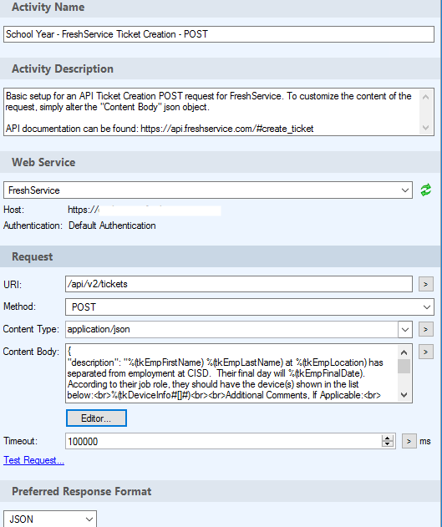
Task: Open the Content Body Editor button
Action: (x=96, y=418)
